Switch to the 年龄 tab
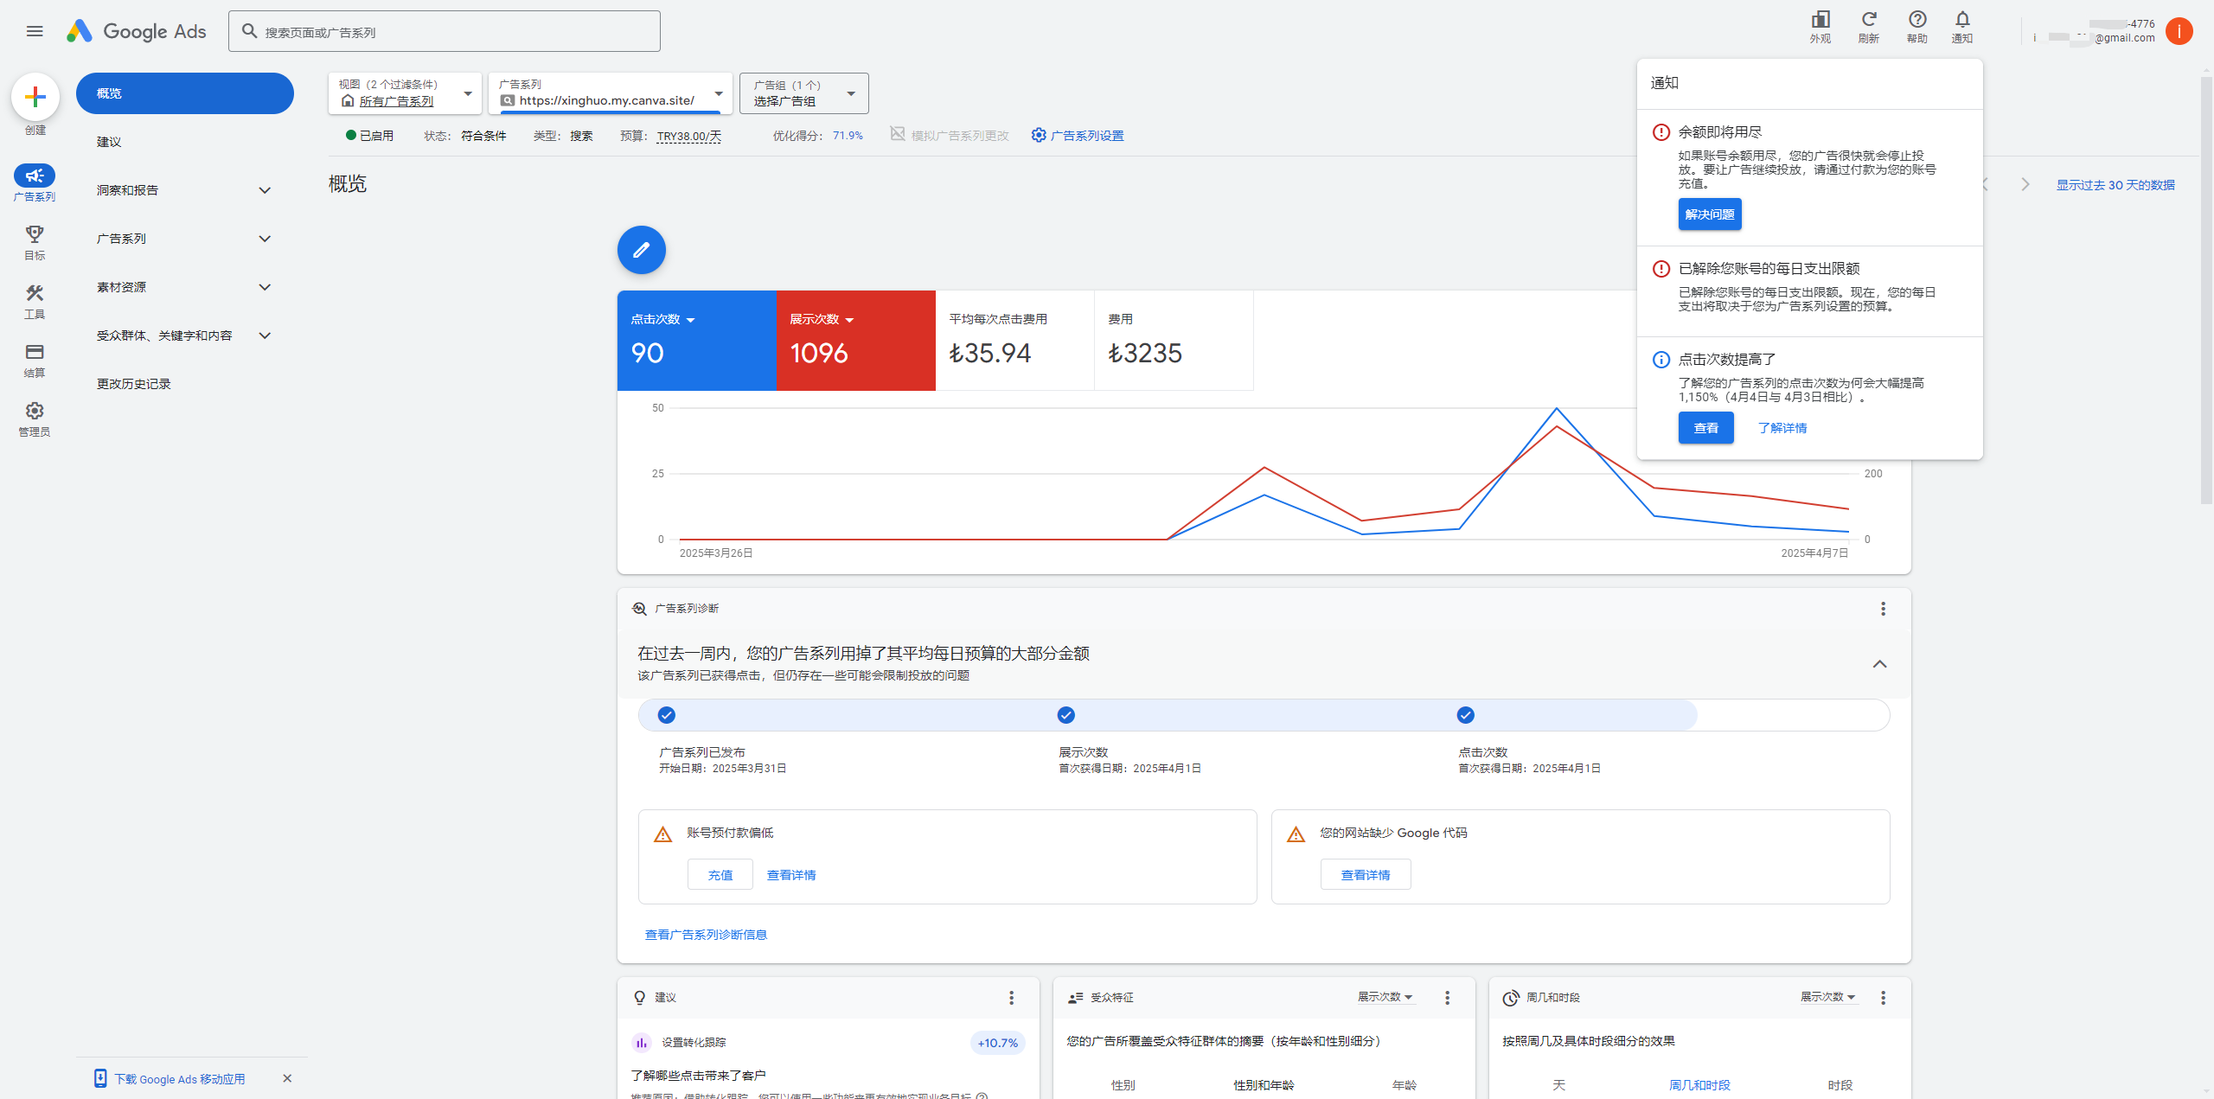Viewport: 2214px width, 1099px height. (1405, 1085)
